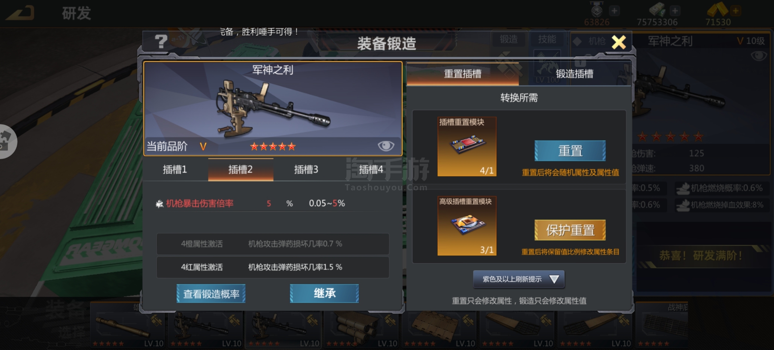Click the blue 重置 button
Viewport: 774px width, 350px height.
tap(570, 151)
